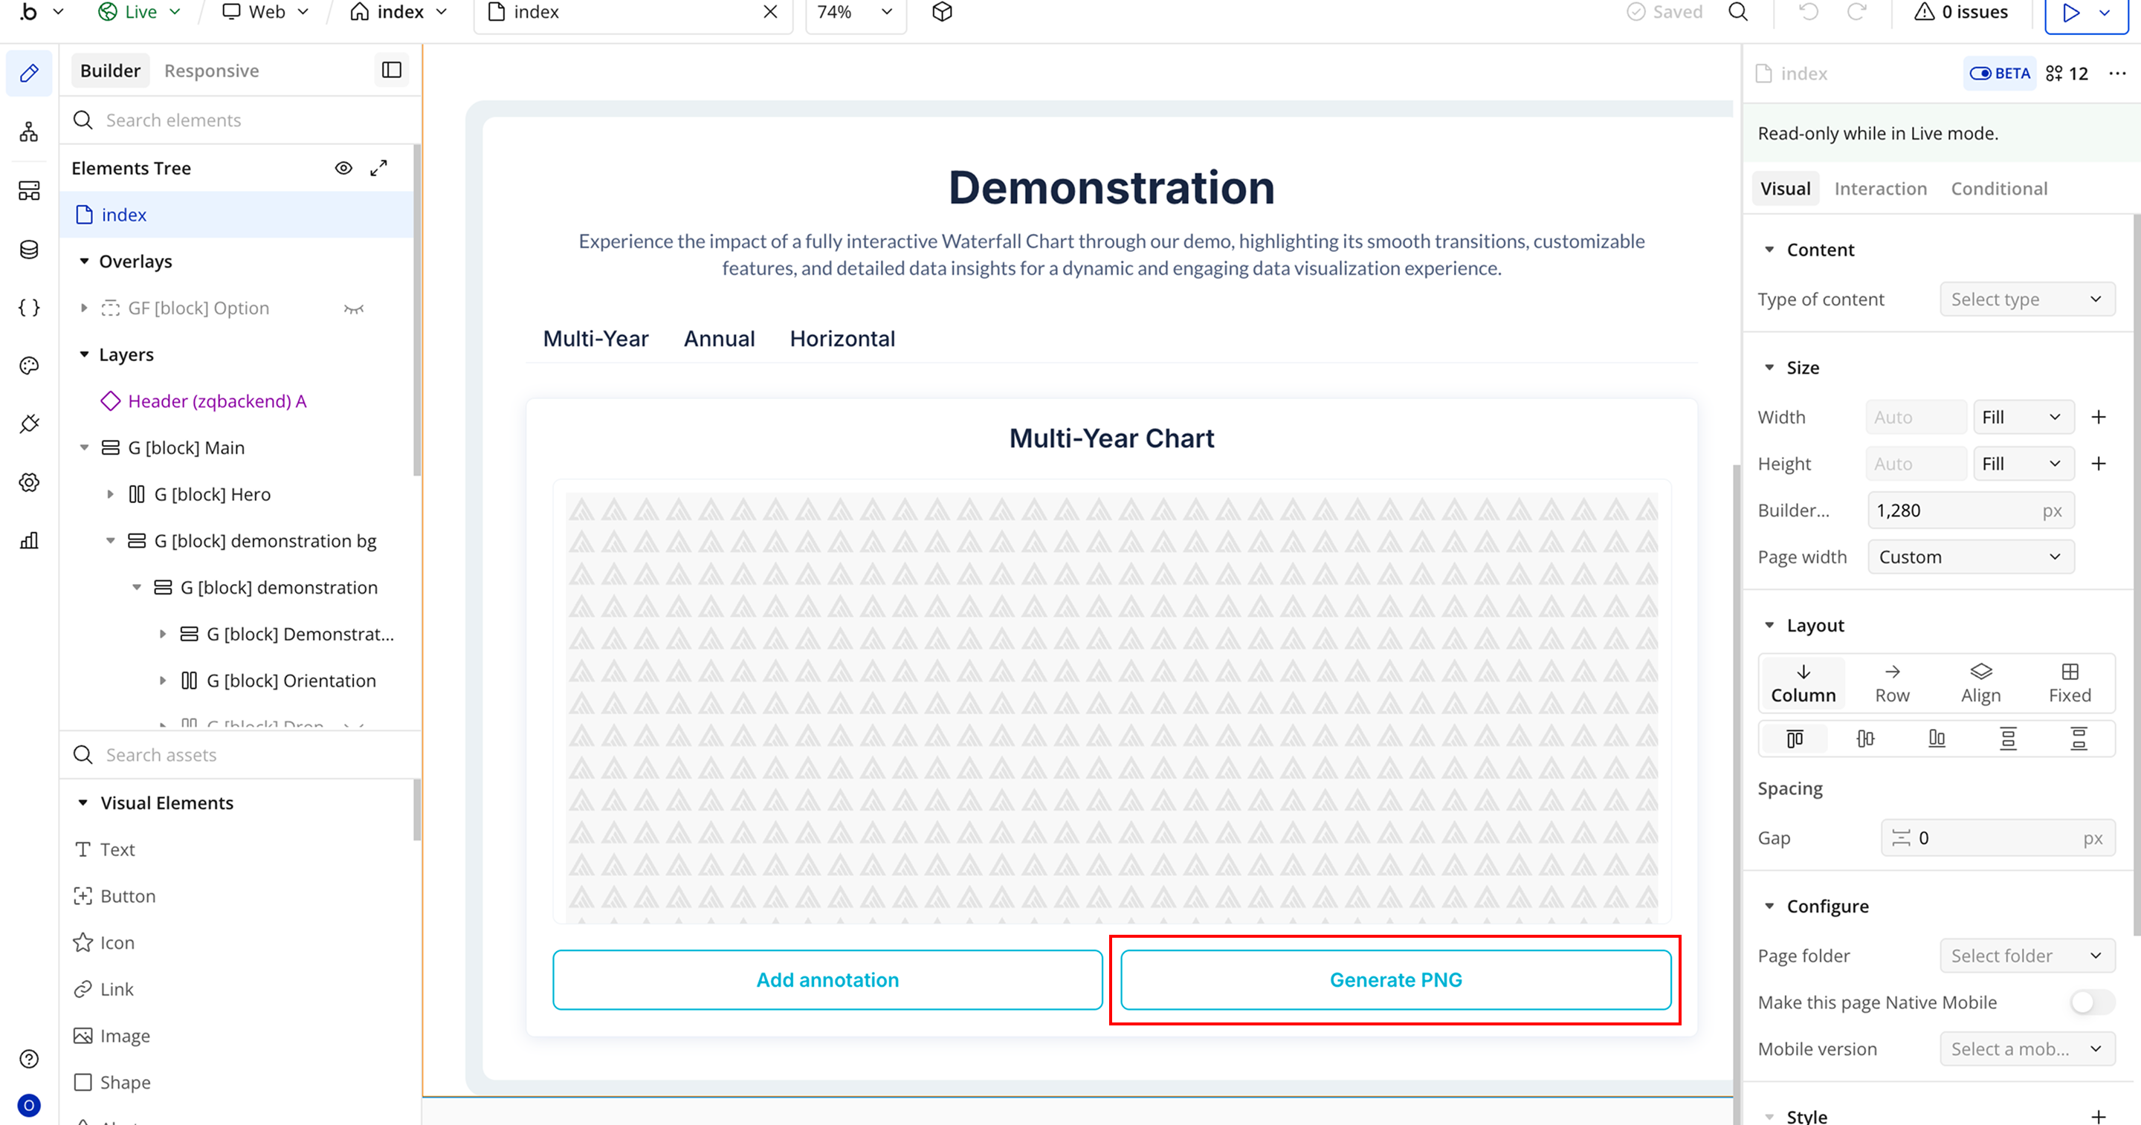Select the Row layout option

pos(1892,683)
